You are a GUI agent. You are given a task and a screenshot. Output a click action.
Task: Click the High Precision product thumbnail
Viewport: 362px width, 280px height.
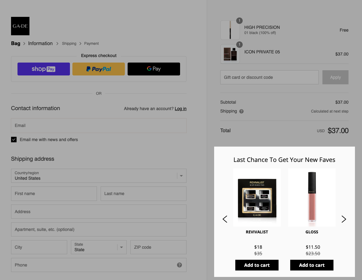(x=230, y=30)
